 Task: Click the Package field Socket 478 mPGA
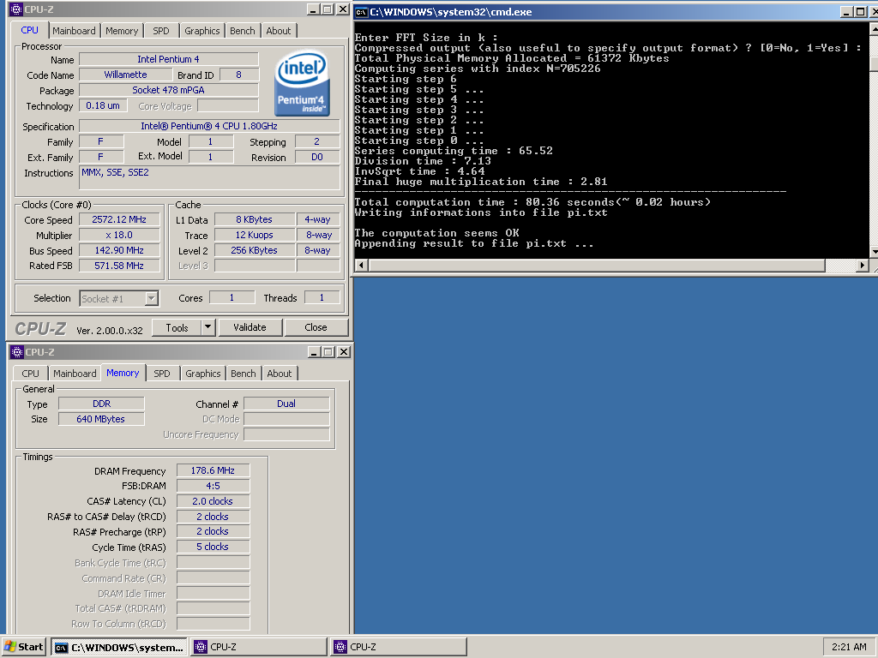pyautogui.click(x=169, y=90)
